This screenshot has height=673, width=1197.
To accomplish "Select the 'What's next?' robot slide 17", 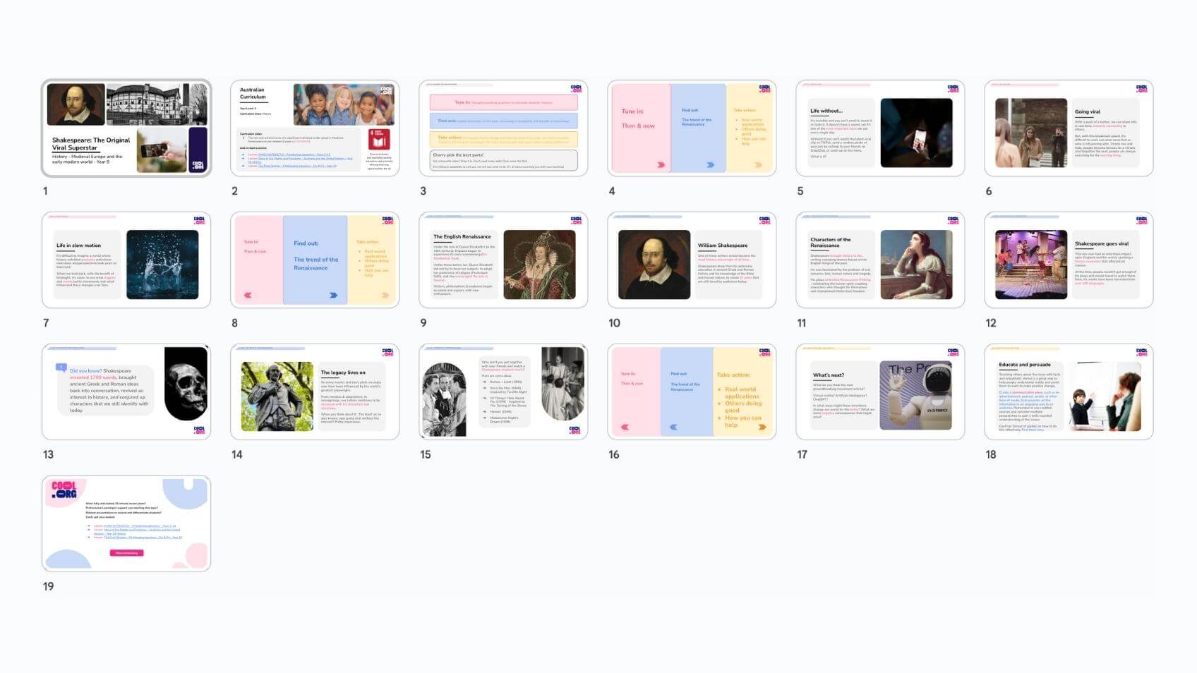I will pos(880,392).
